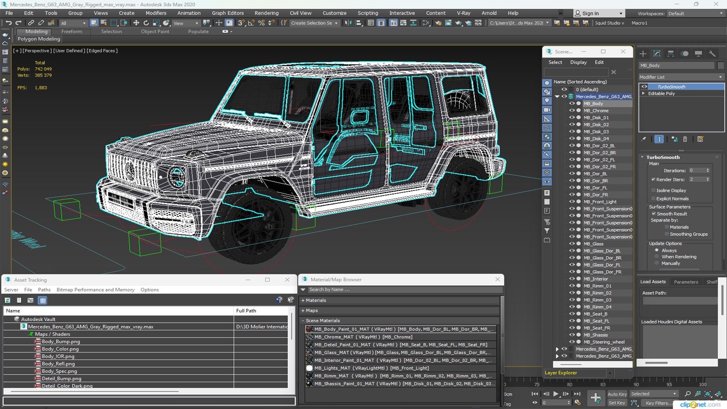Open the Modifiers menu

[x=156, y=13]
